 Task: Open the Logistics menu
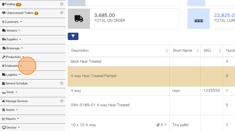click(x=12, y=75)
